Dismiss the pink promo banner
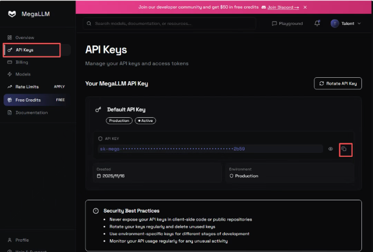The width and height of the screenshot is (373, 252). (305, 8)
